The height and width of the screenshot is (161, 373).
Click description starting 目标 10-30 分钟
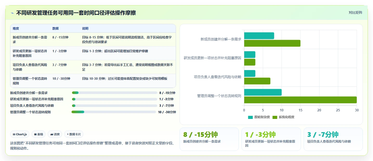(x=125, y=79)
